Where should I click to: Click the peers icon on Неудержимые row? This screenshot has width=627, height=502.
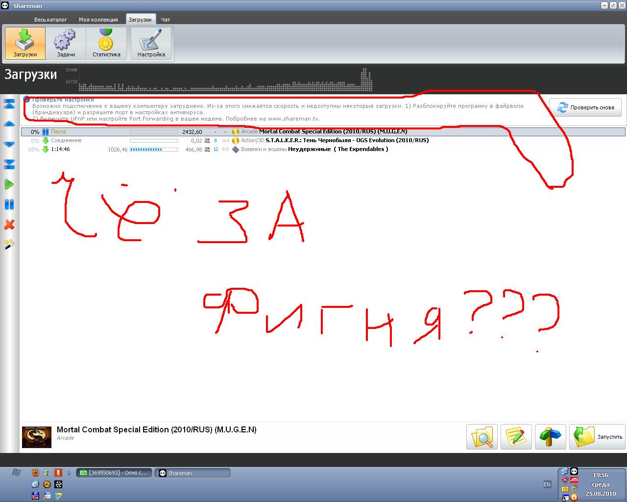point(207,150)
